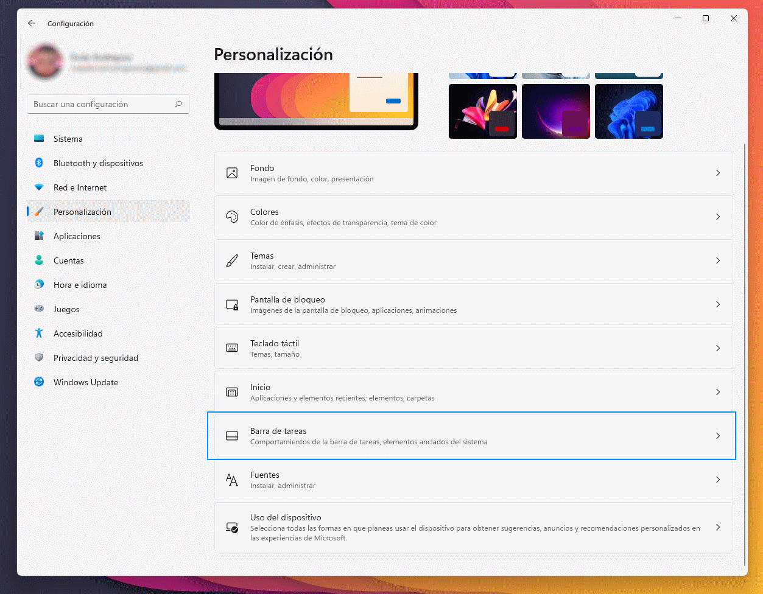Click the Barra de tareas title
The width and height of the screenshot is (763, 594).
[278, 431]
